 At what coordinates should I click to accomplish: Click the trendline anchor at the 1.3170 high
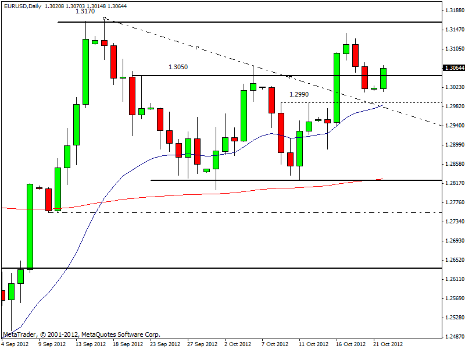point(104,19)
